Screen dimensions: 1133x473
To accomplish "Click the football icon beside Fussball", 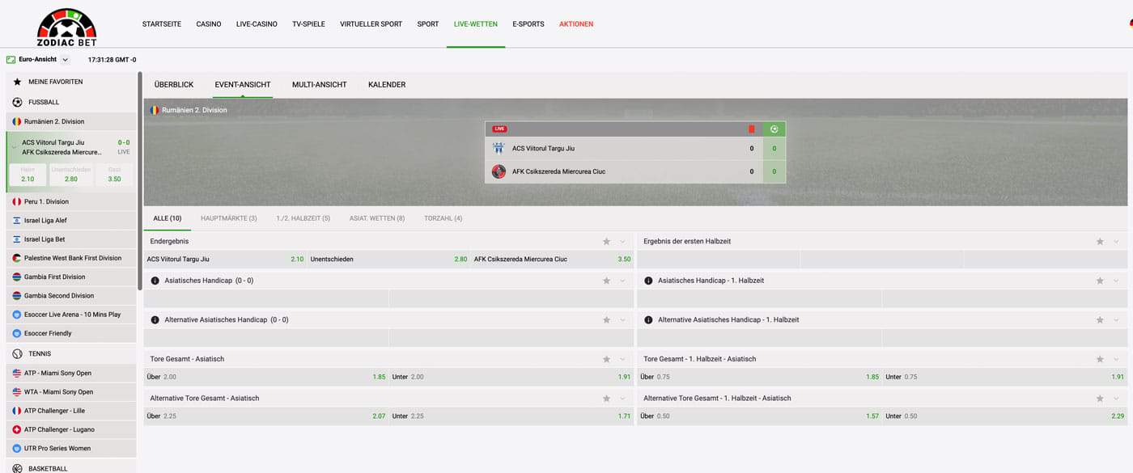I will (17, 102).
